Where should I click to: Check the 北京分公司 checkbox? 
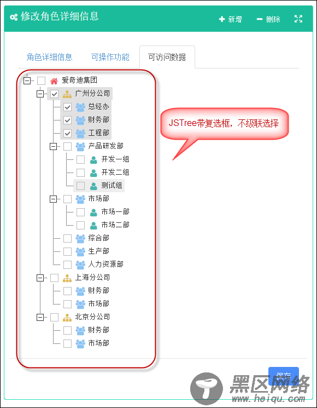pyautogui.click(x=54, y=317)
